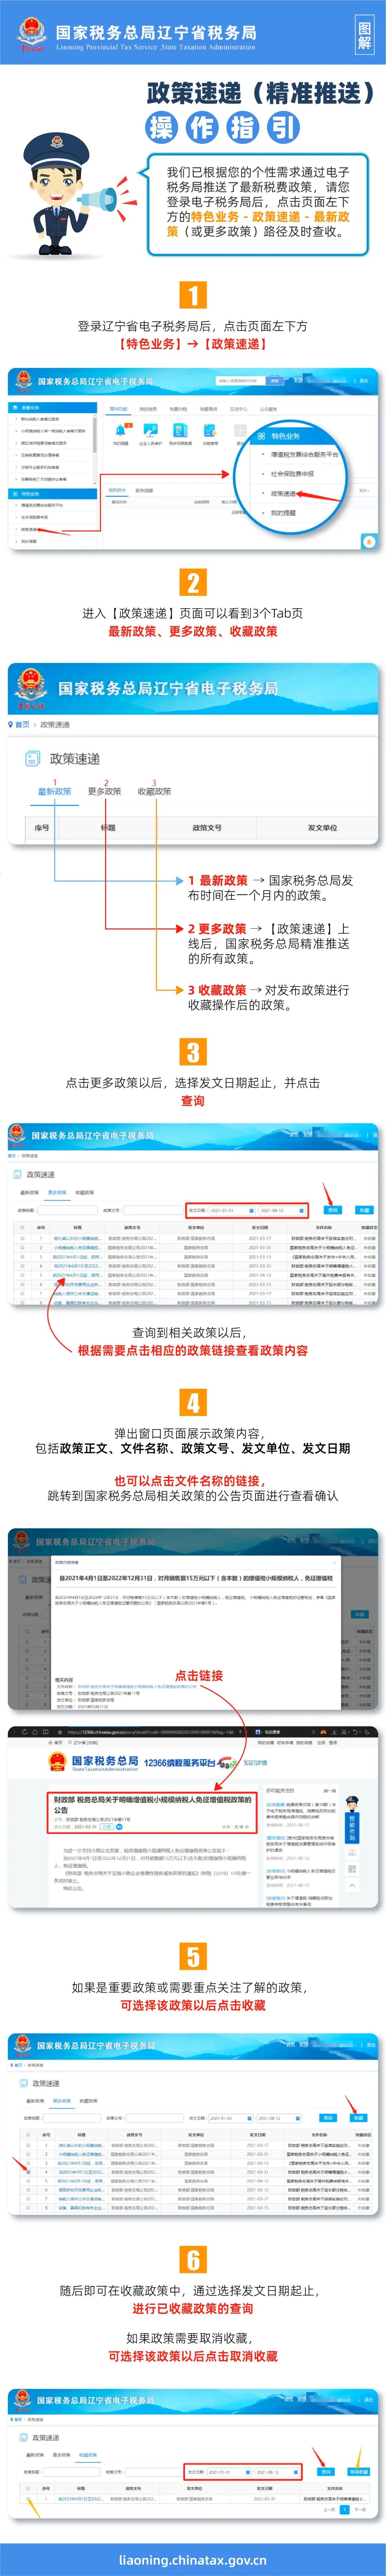Click the 发文单位 column header in step 2

pos(322,828)
